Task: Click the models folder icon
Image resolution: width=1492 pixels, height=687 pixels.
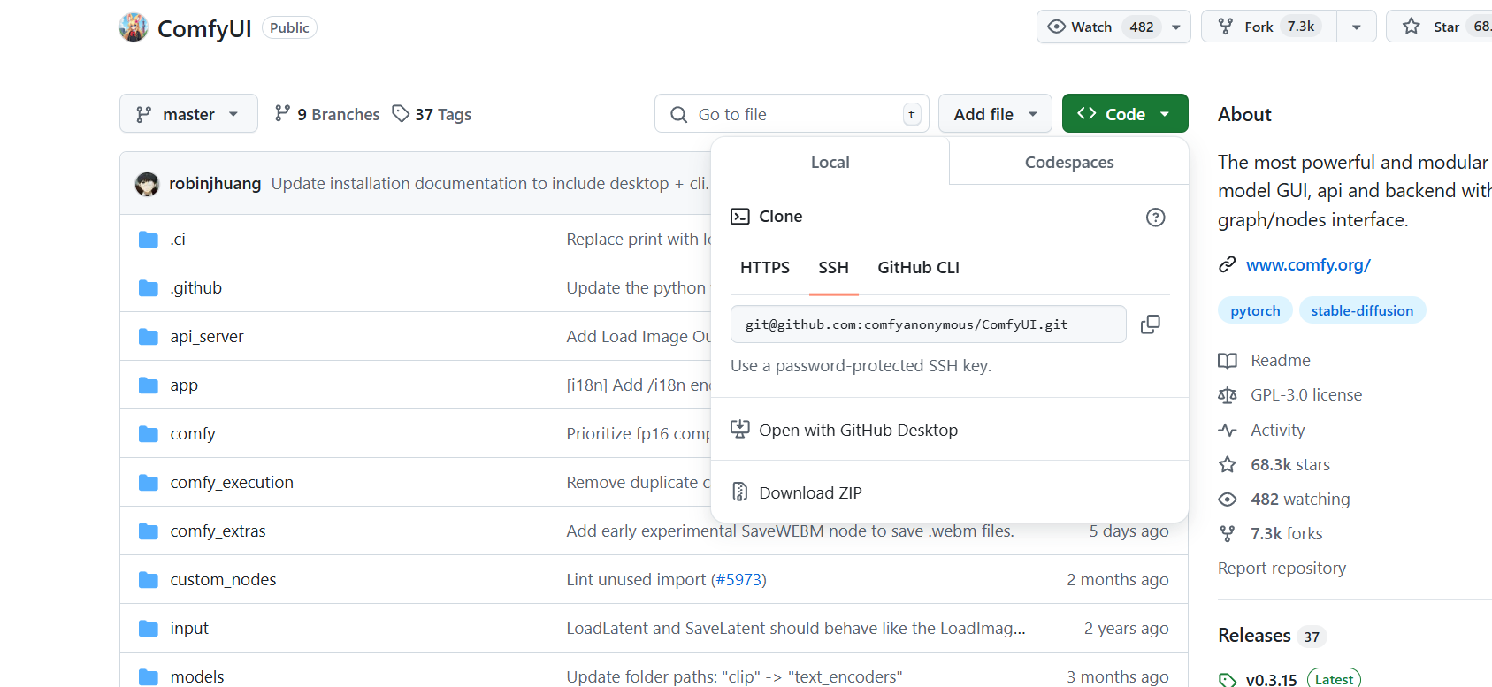Action: [149, 677]
